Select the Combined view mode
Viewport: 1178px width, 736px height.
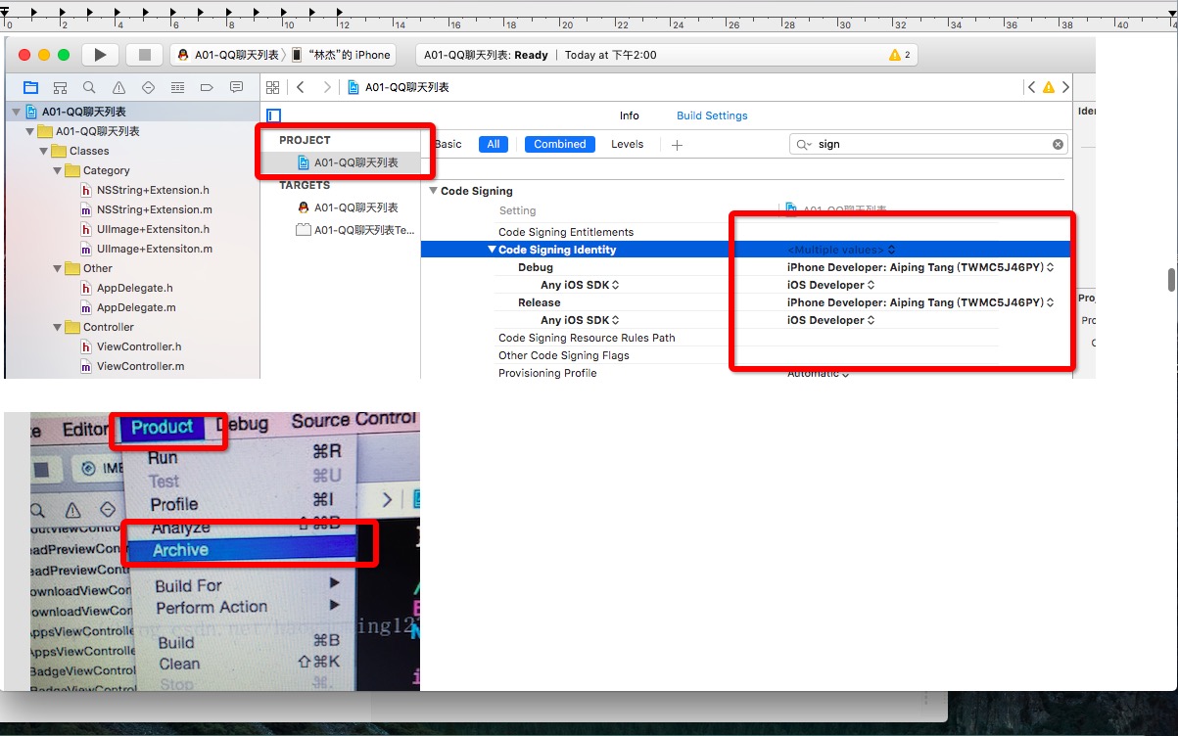[559, 144]
